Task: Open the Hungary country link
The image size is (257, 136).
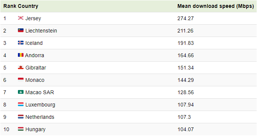Action: [x=35, y=129]
